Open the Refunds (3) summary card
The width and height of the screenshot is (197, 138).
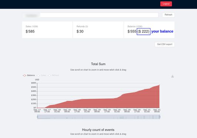(98, 30)
